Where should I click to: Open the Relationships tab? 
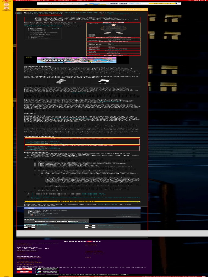point(90,15)
